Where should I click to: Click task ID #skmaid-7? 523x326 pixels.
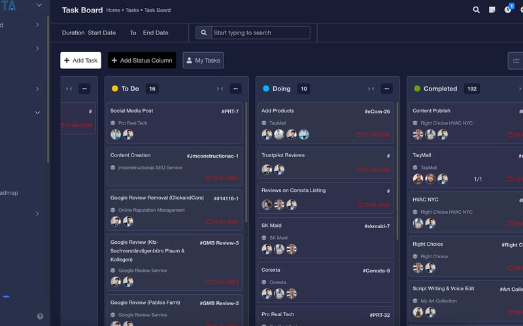(377, 226)
